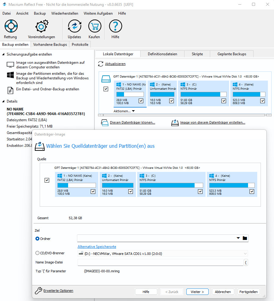Select the CD/DVD-Brenner radio button
This screenshot has width=274, height=301.
[x=38, y=253]
